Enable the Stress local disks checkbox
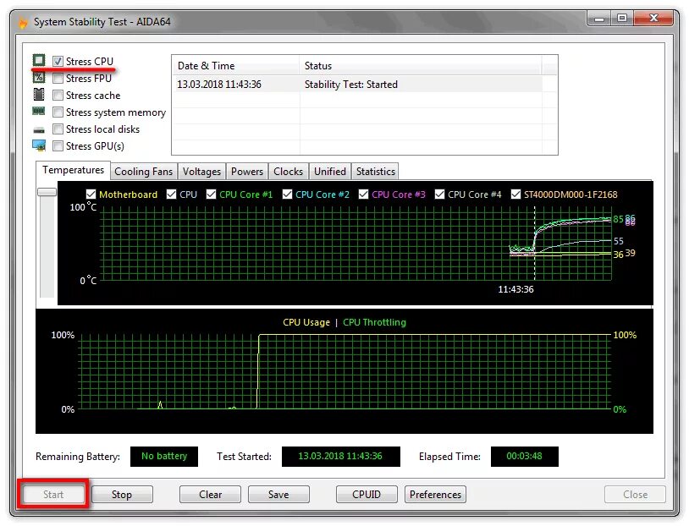The image size is (689, 526). tap(56, 129)
